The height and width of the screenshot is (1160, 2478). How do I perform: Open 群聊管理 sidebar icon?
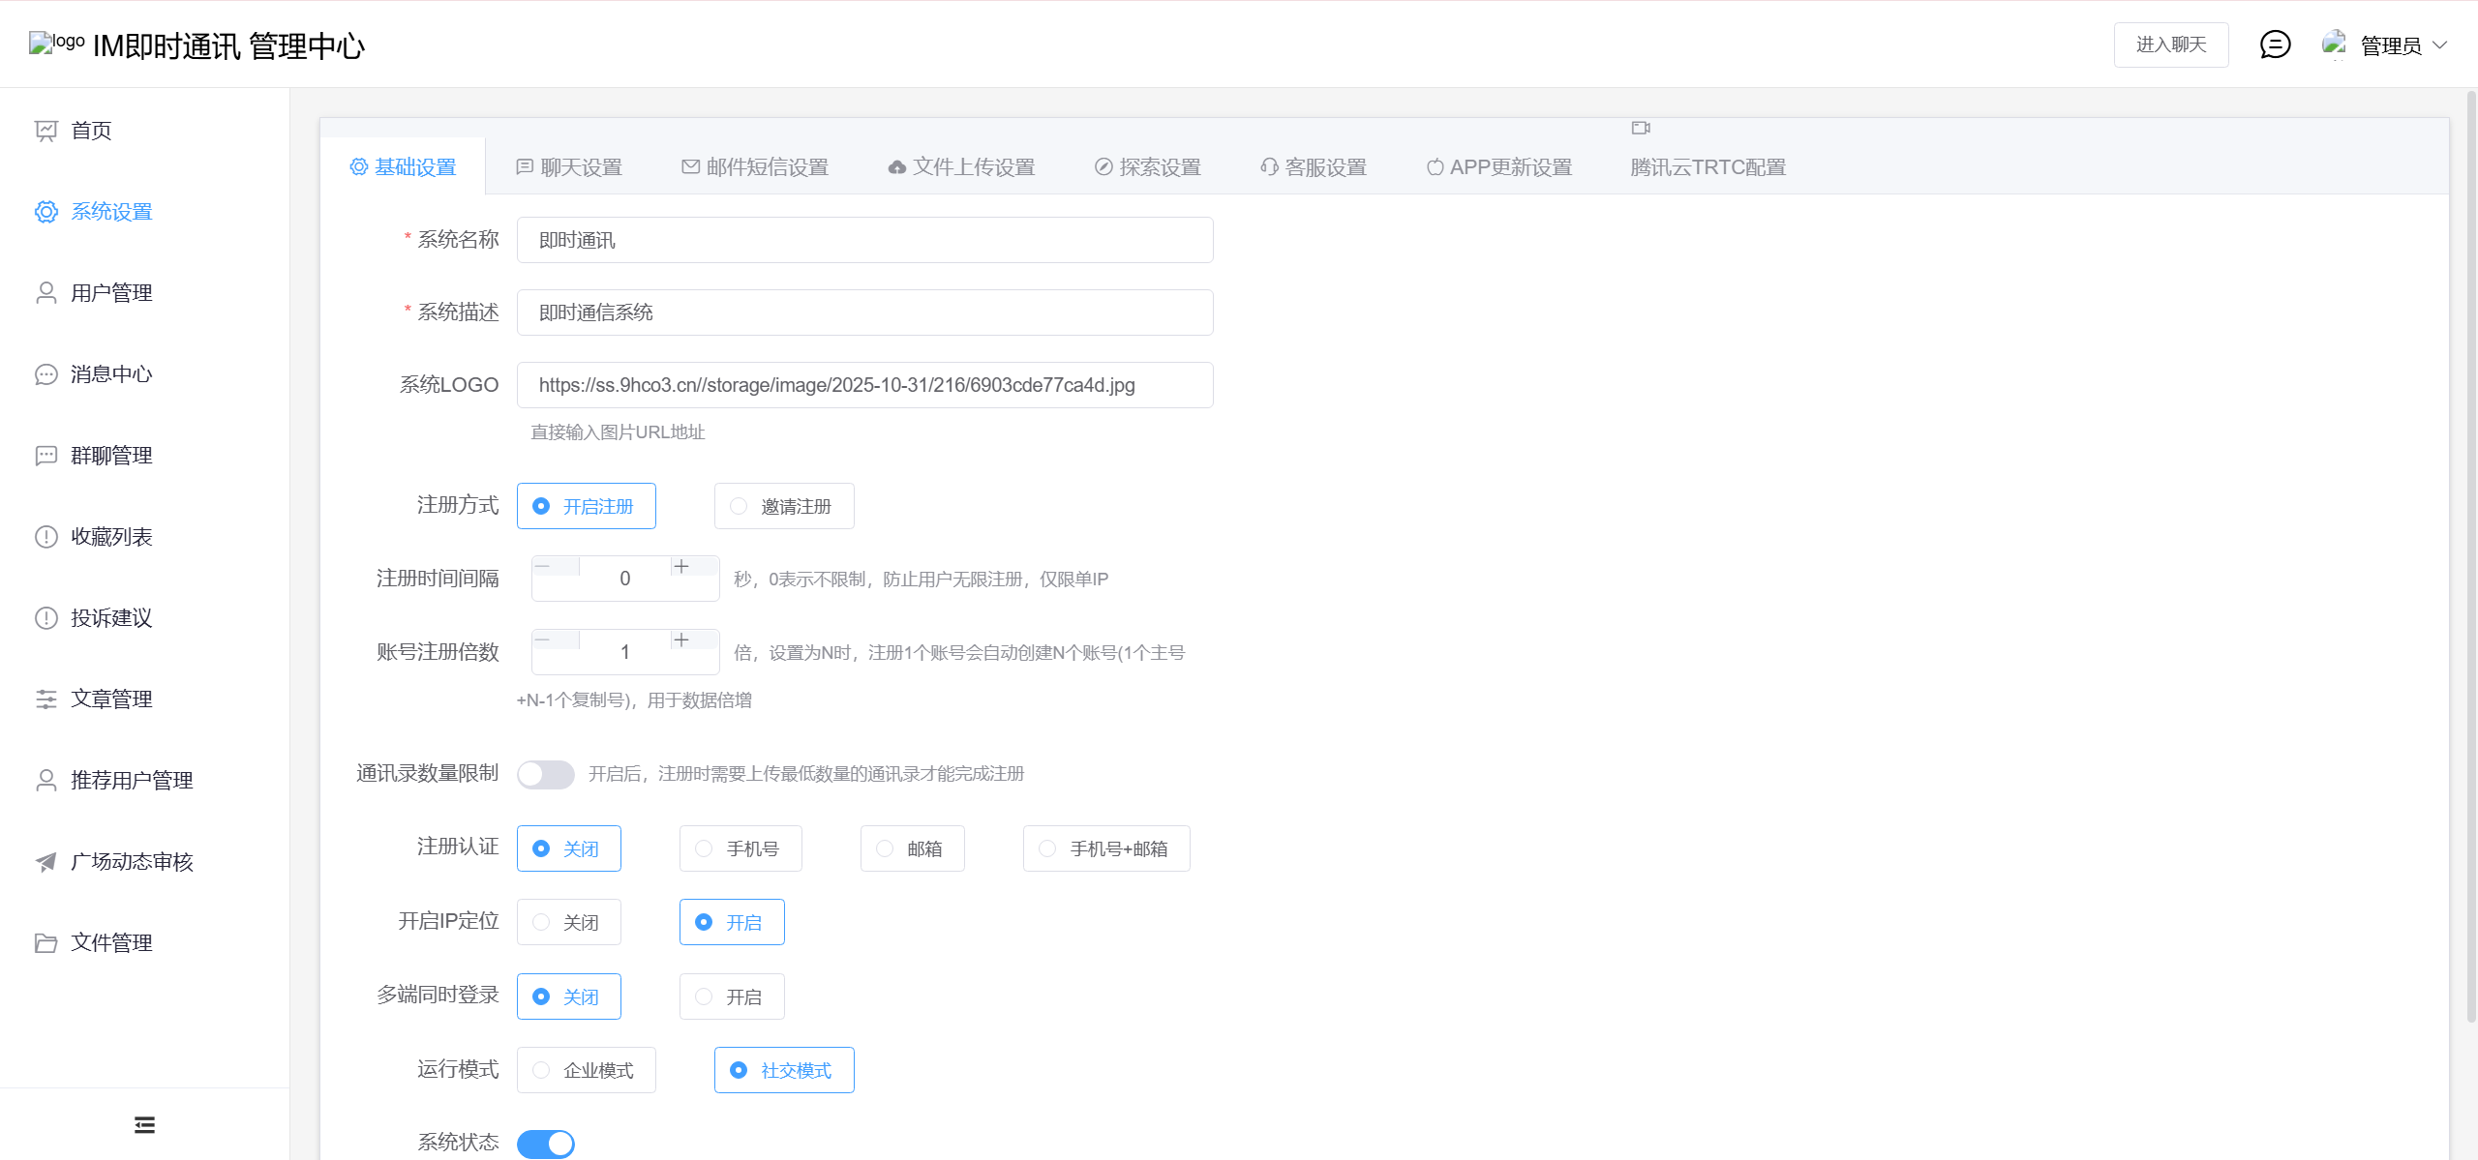(45, 456)
